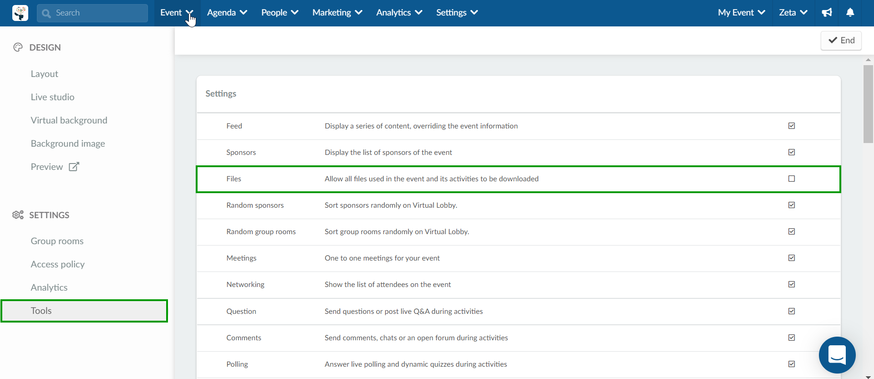The width and height of the screenshot is (874, 379).
Task: Click the search magnifier icon
Action: pos(46,13)
